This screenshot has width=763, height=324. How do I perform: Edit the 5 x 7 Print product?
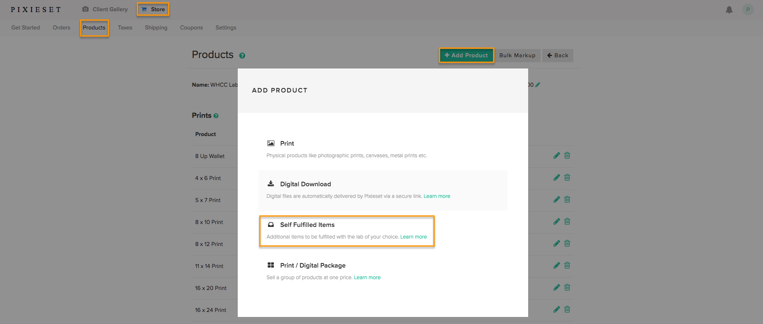(x=557, y=200)
